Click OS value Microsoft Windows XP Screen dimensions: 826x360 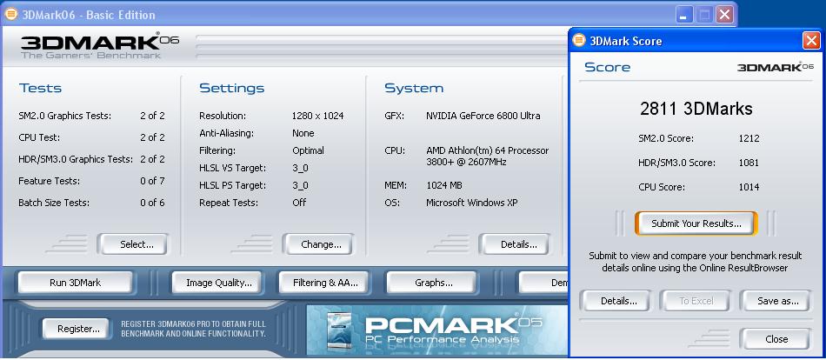471,203
